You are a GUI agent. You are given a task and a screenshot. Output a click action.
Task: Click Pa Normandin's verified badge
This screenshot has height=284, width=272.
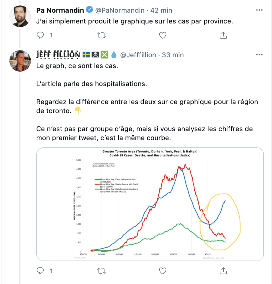tap(89, 10)
